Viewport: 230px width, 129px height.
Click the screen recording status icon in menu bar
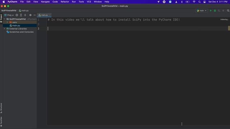[164, 2]
